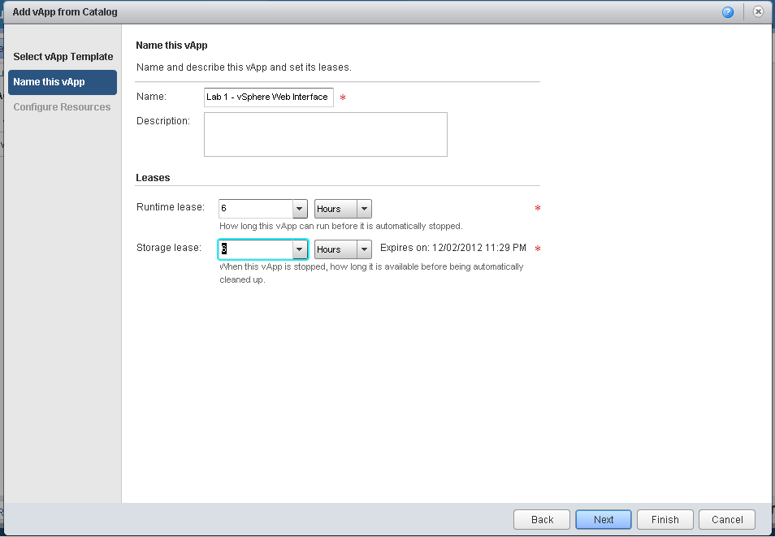This screenshot has height=537, width=775.
Task: Click the Finish button
Action: (665, 520)
